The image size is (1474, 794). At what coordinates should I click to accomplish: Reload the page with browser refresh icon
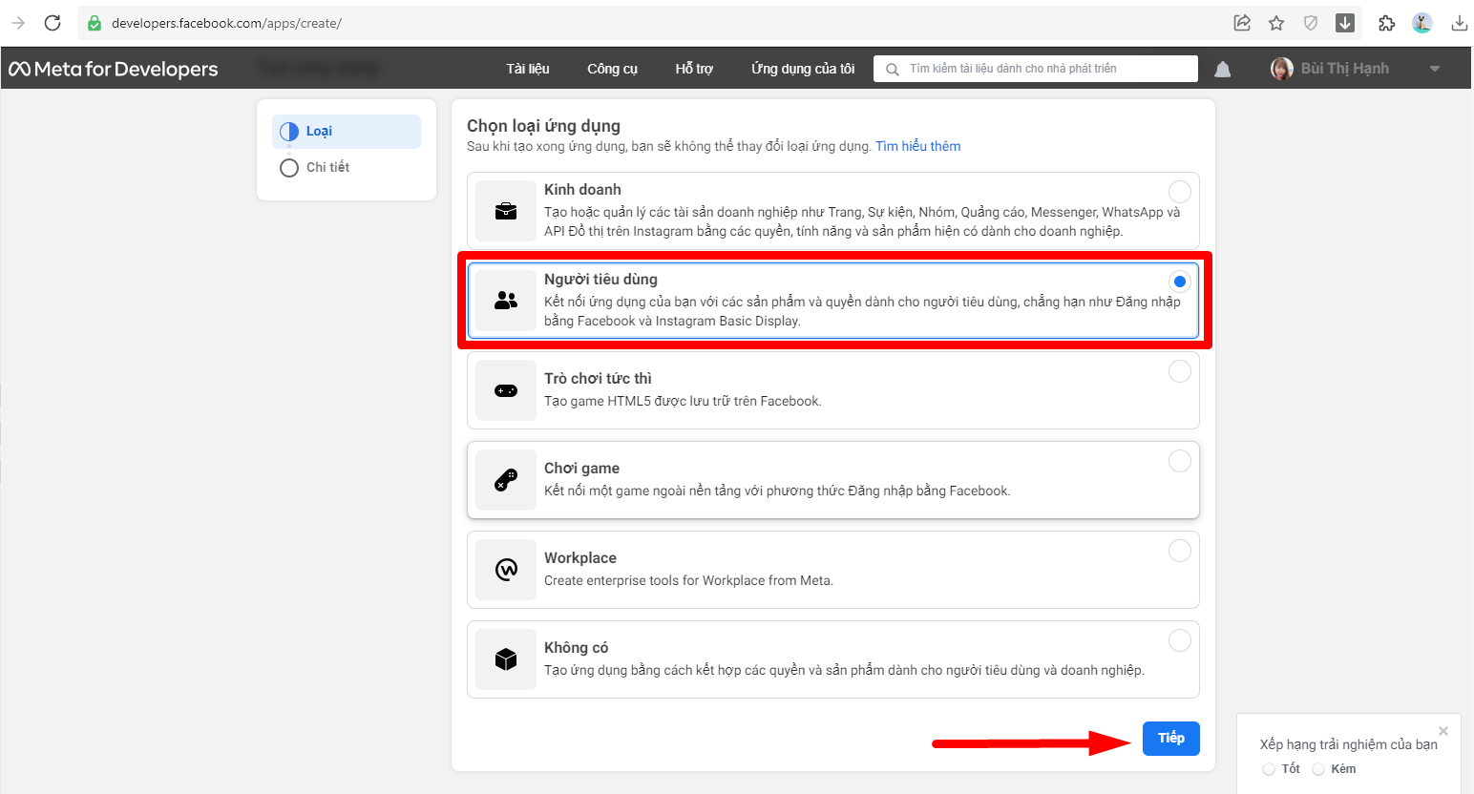coord(53,23)
